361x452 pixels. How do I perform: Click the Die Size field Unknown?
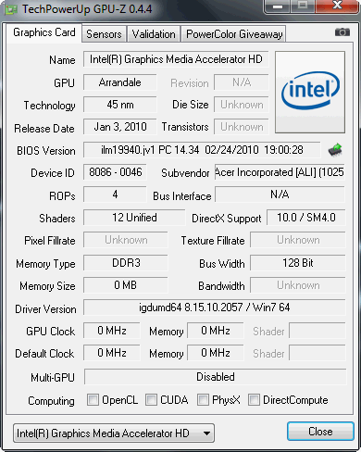(242, 105)
